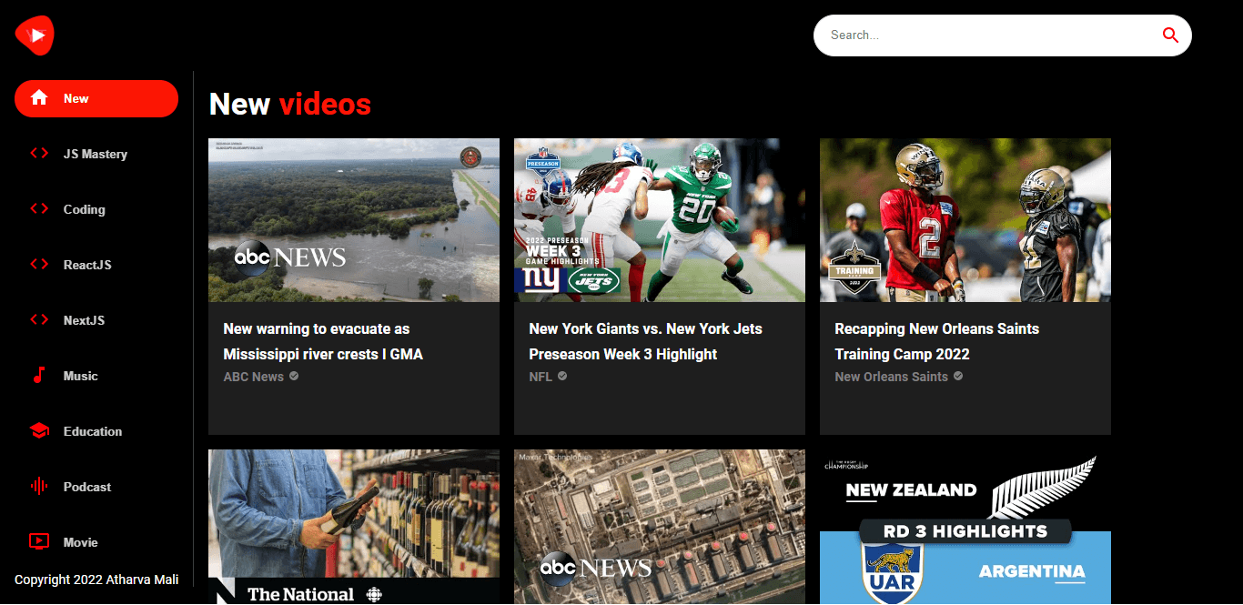Image resolution: width=1243 pixels, height=605 pixels.
Task: Click the Podcast waveform icon
Action: click(39, 487)
